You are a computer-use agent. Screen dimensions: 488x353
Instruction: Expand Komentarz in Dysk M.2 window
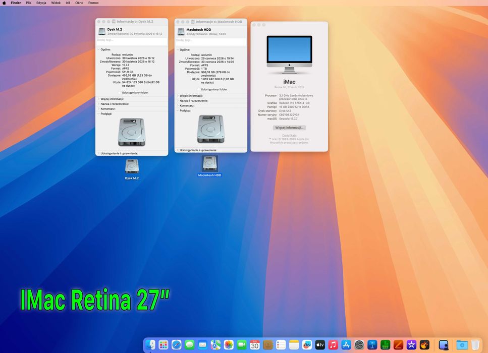click(98, 109)
